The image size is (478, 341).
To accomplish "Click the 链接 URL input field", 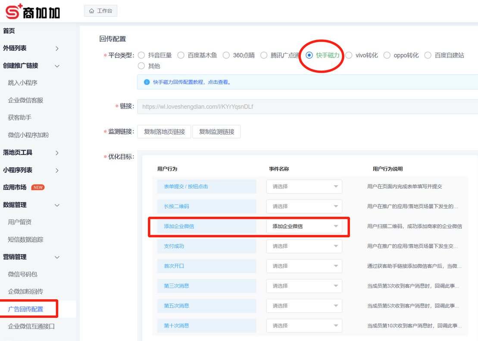I will pyautogui.click(x=308, y=107).
